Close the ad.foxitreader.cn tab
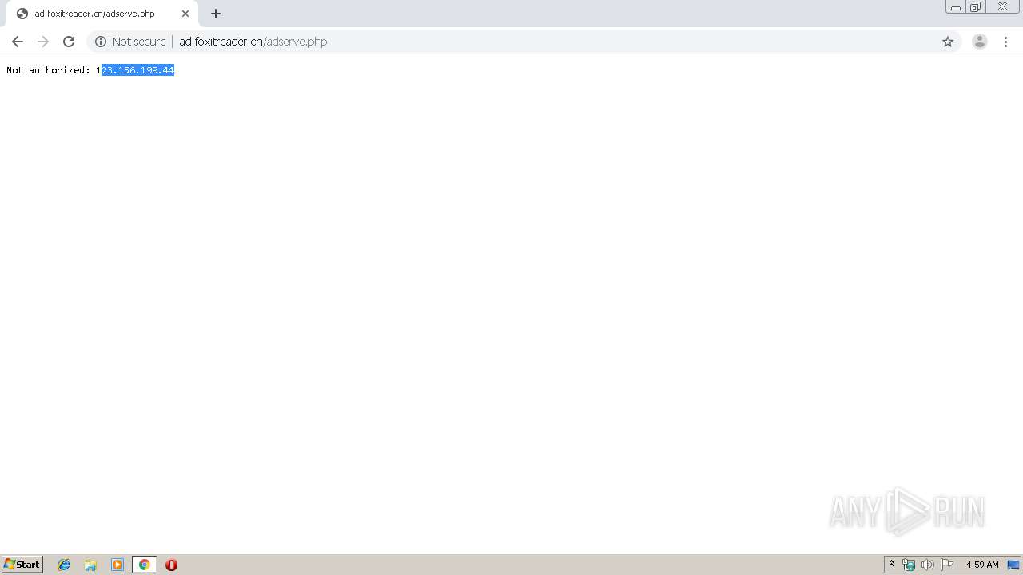This screenshot has height=575, width=1023. (x=185, y=14)
